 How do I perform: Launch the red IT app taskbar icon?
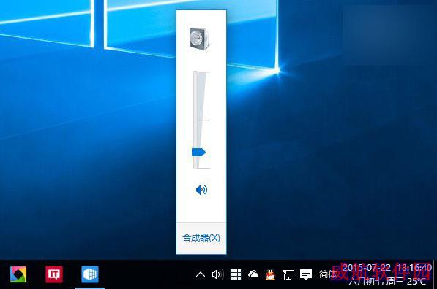(54, 274)
